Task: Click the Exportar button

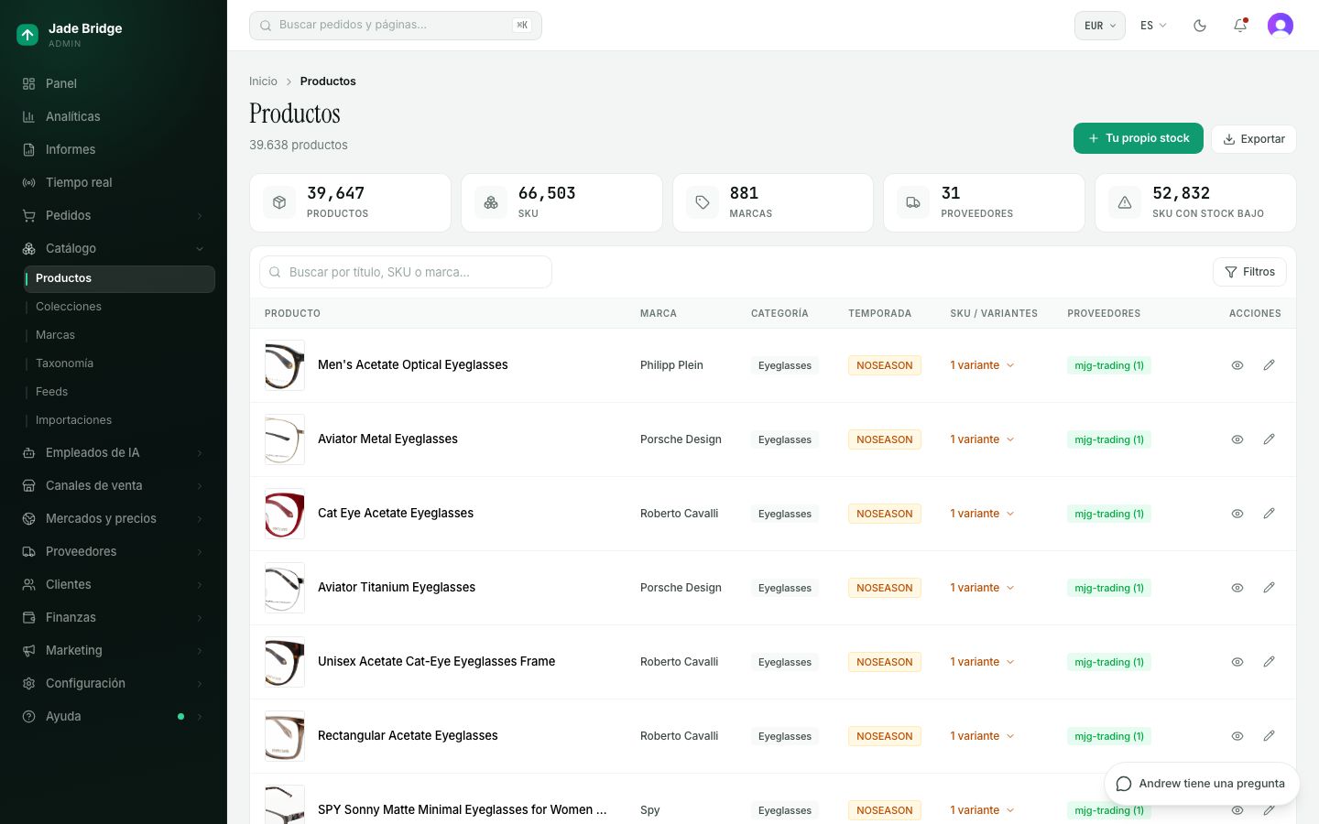Action: pyautogui.click(x=1254, y=139)
